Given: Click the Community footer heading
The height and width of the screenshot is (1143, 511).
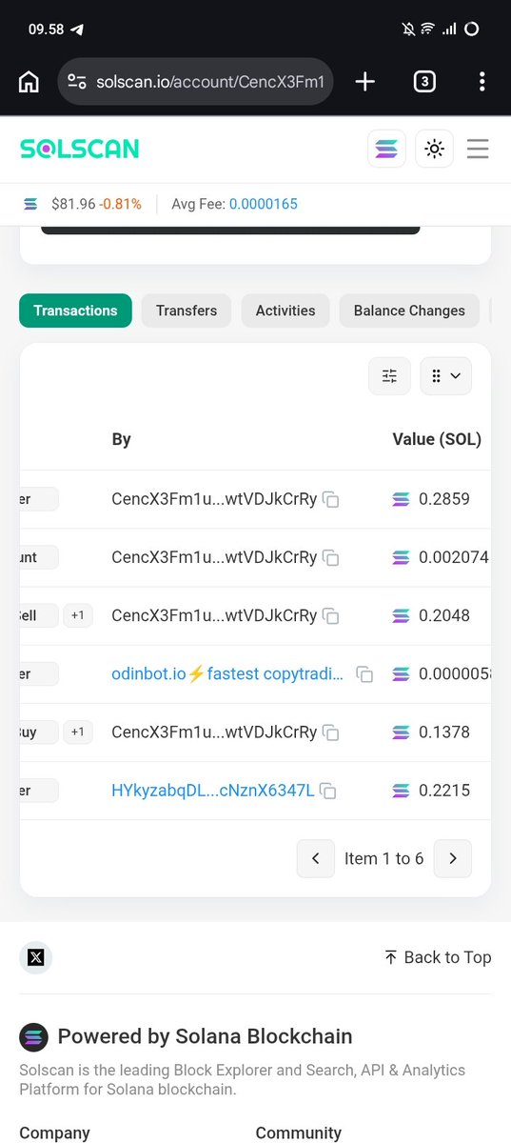Looking at the screenshot, I should pos(299,1133).
